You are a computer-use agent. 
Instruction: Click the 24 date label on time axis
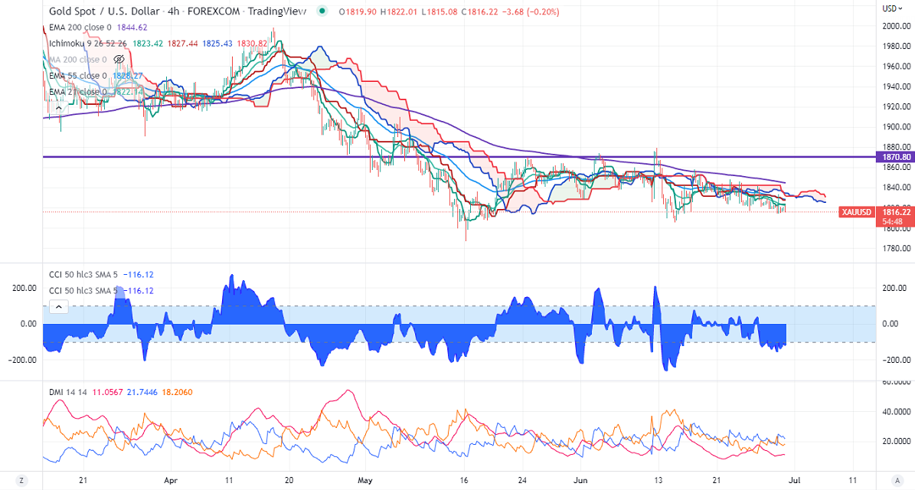pos(522,481)
